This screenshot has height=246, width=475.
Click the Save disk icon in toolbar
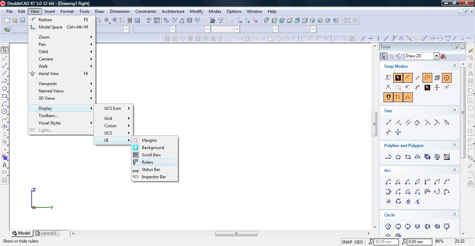(x=23, y=20)
